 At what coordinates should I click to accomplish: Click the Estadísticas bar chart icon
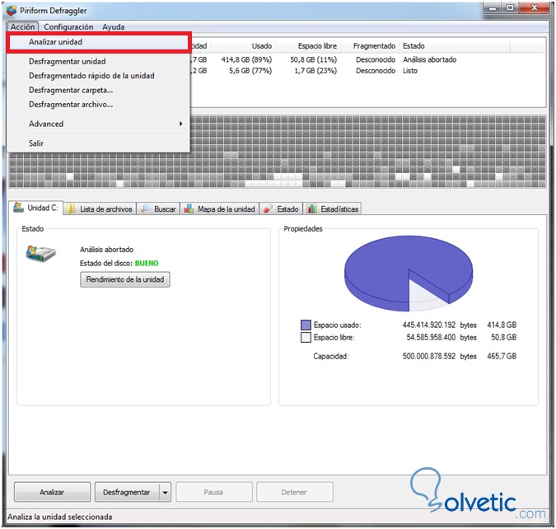point(311,208)
